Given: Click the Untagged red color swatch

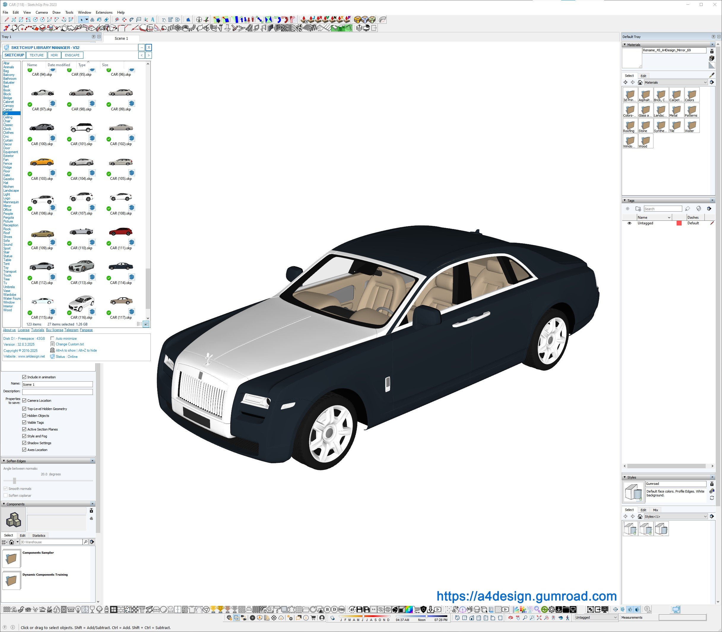Looking at the screenshot, I should tap(679, 223).
